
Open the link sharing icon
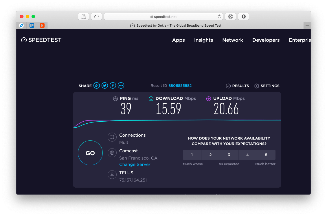click(x=97, y=85)
